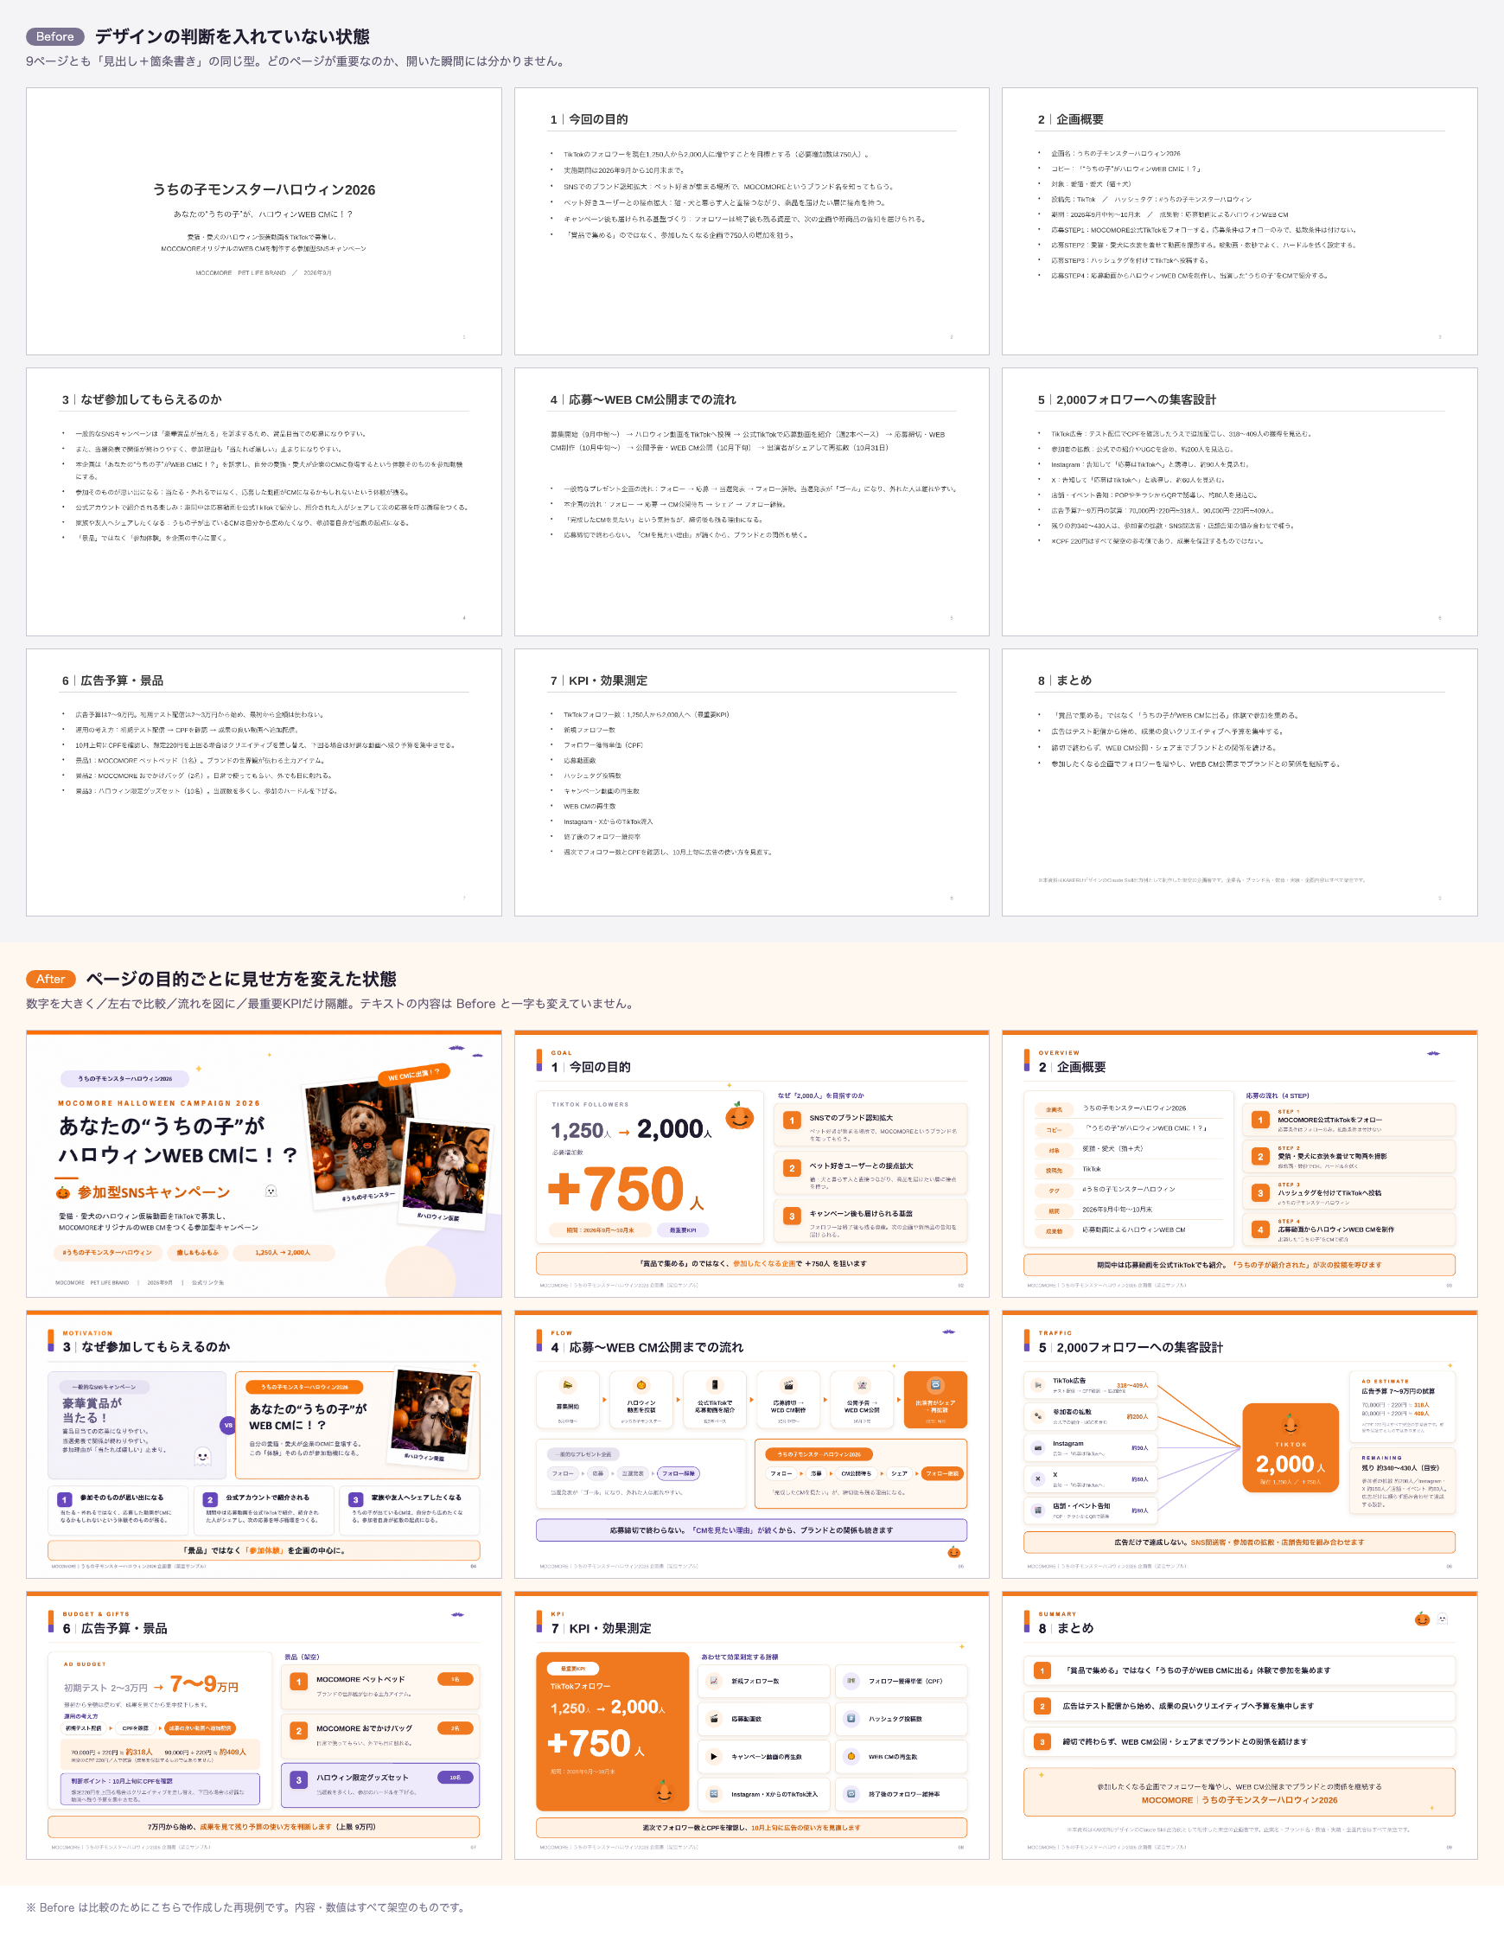Click the icon for 終了後のフォロワー維持率

851,1794
